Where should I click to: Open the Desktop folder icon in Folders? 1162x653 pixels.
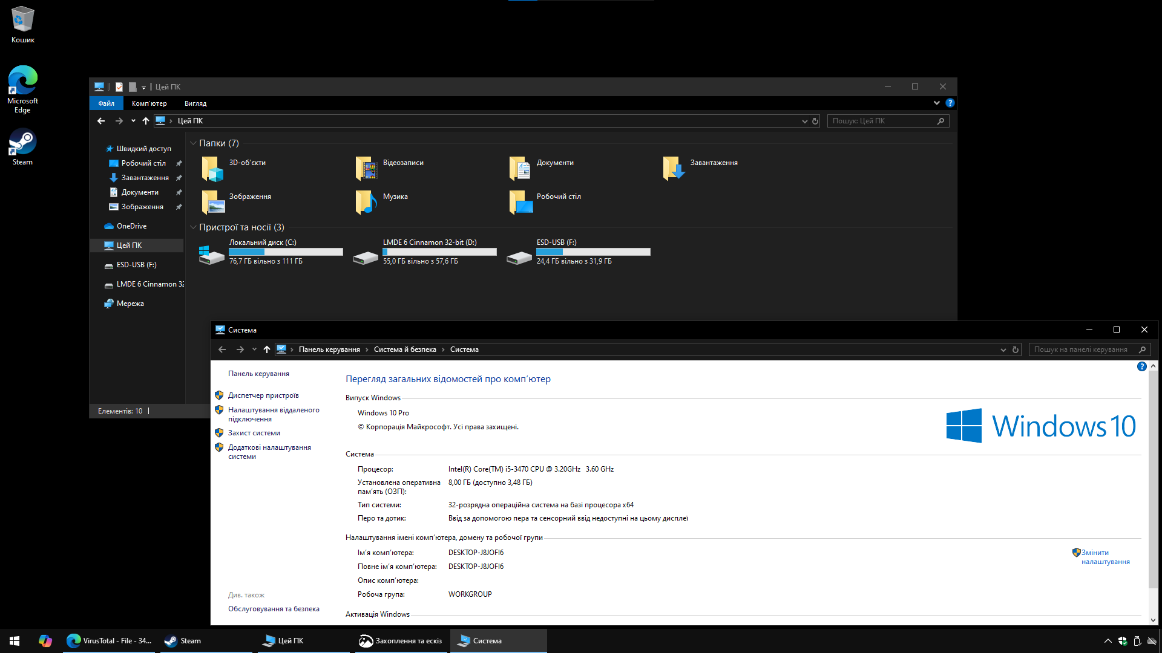(x=520, y=203)
